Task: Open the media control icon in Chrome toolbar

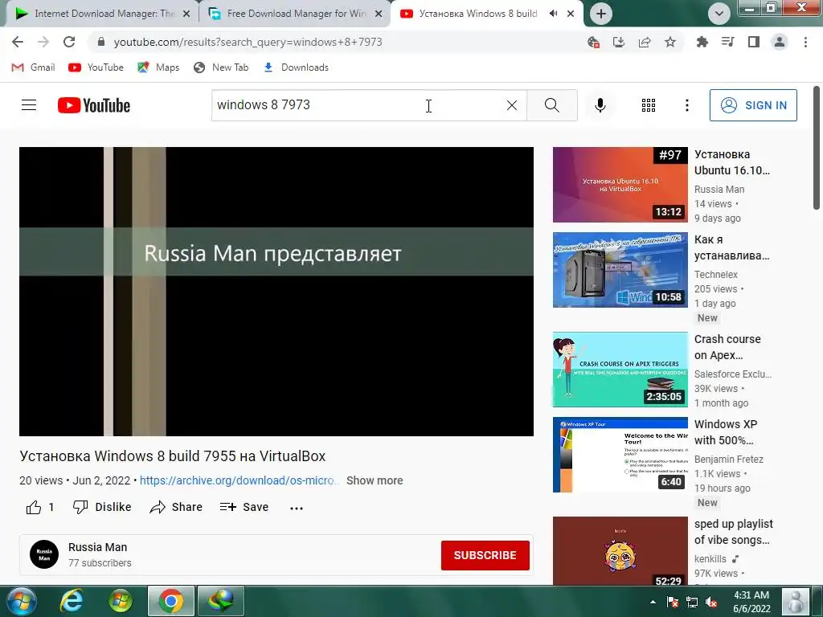Action: (727, 42)
